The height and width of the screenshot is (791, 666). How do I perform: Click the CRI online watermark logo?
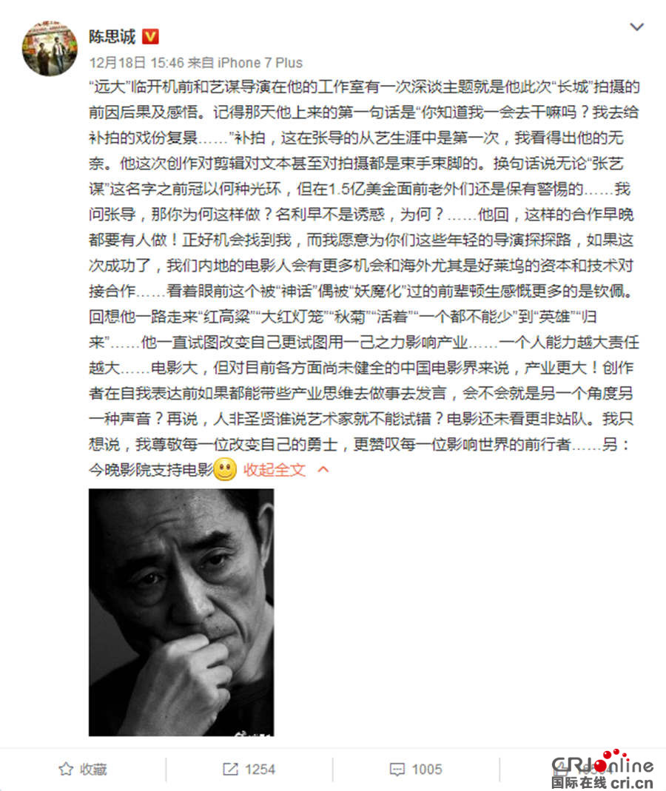tap(602, 763)
